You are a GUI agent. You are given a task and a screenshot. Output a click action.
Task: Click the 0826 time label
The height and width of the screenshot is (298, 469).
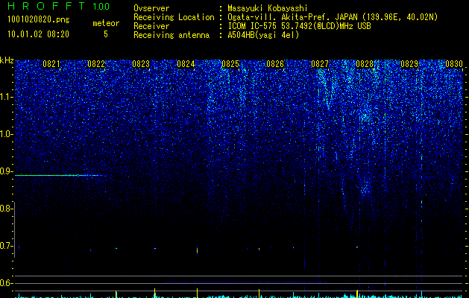coord(275,63)
